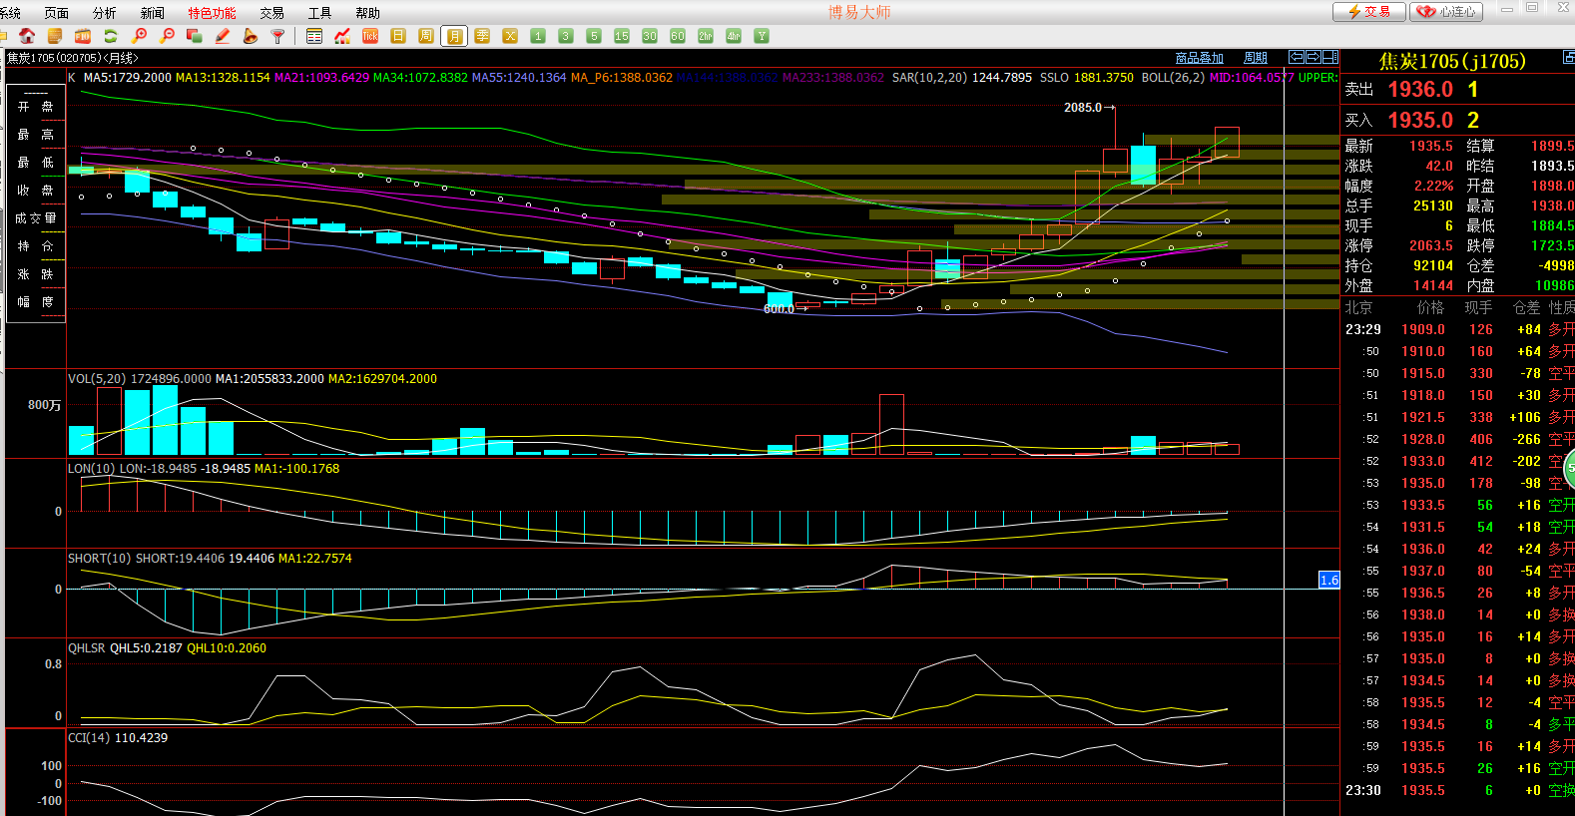Click the 卖出 price 1936.0

click(1420, 89)
